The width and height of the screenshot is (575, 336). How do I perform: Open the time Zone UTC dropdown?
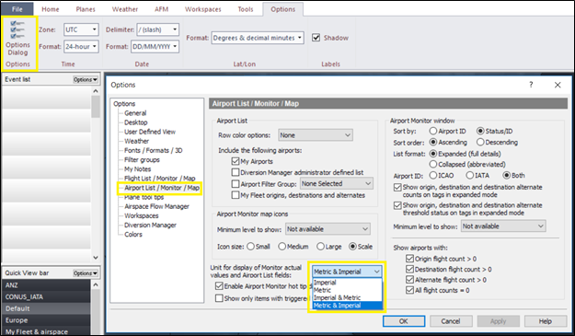81,29
